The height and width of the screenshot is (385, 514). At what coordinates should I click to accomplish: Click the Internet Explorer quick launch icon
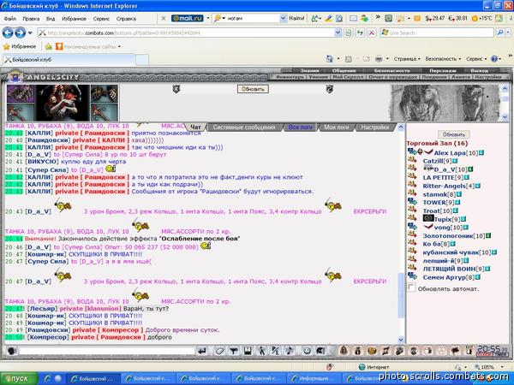48,378
